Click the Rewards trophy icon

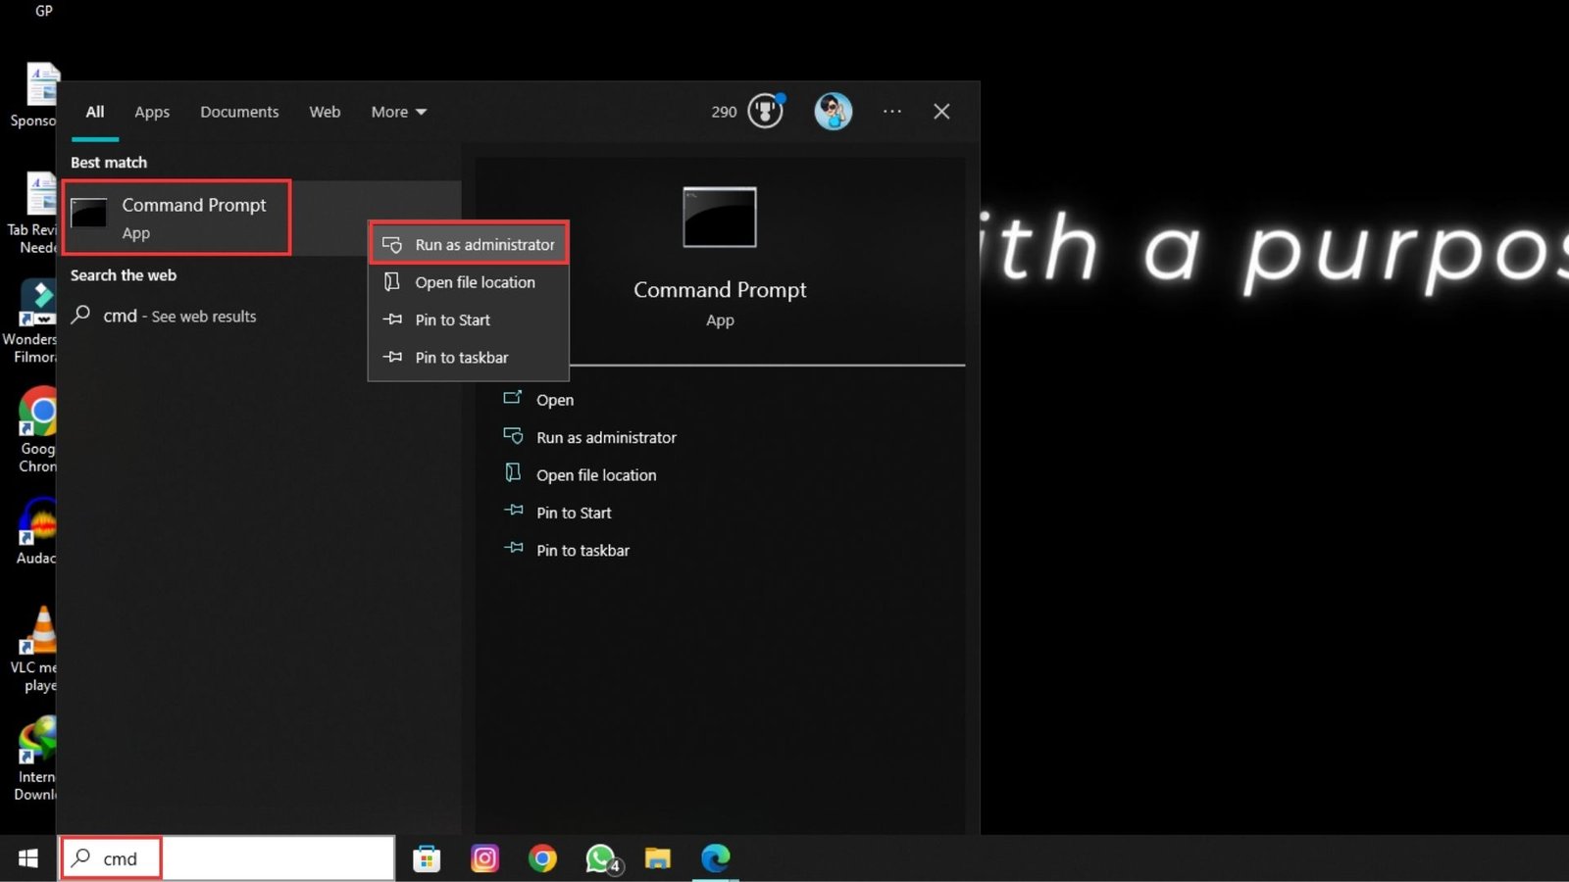[766, 111]
